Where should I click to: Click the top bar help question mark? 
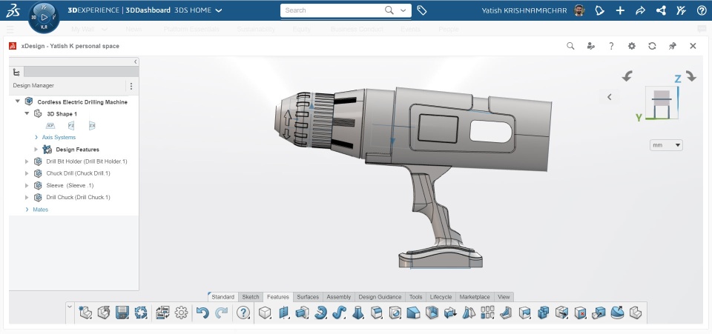[702, 10]
